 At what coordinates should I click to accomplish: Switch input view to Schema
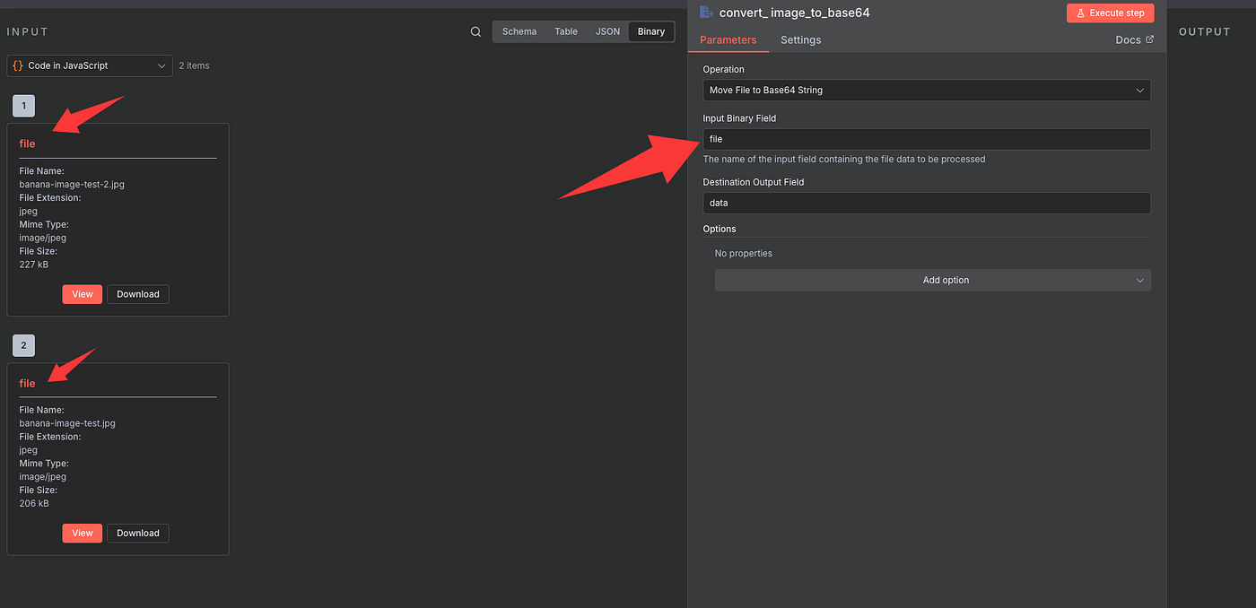(519, 31)
